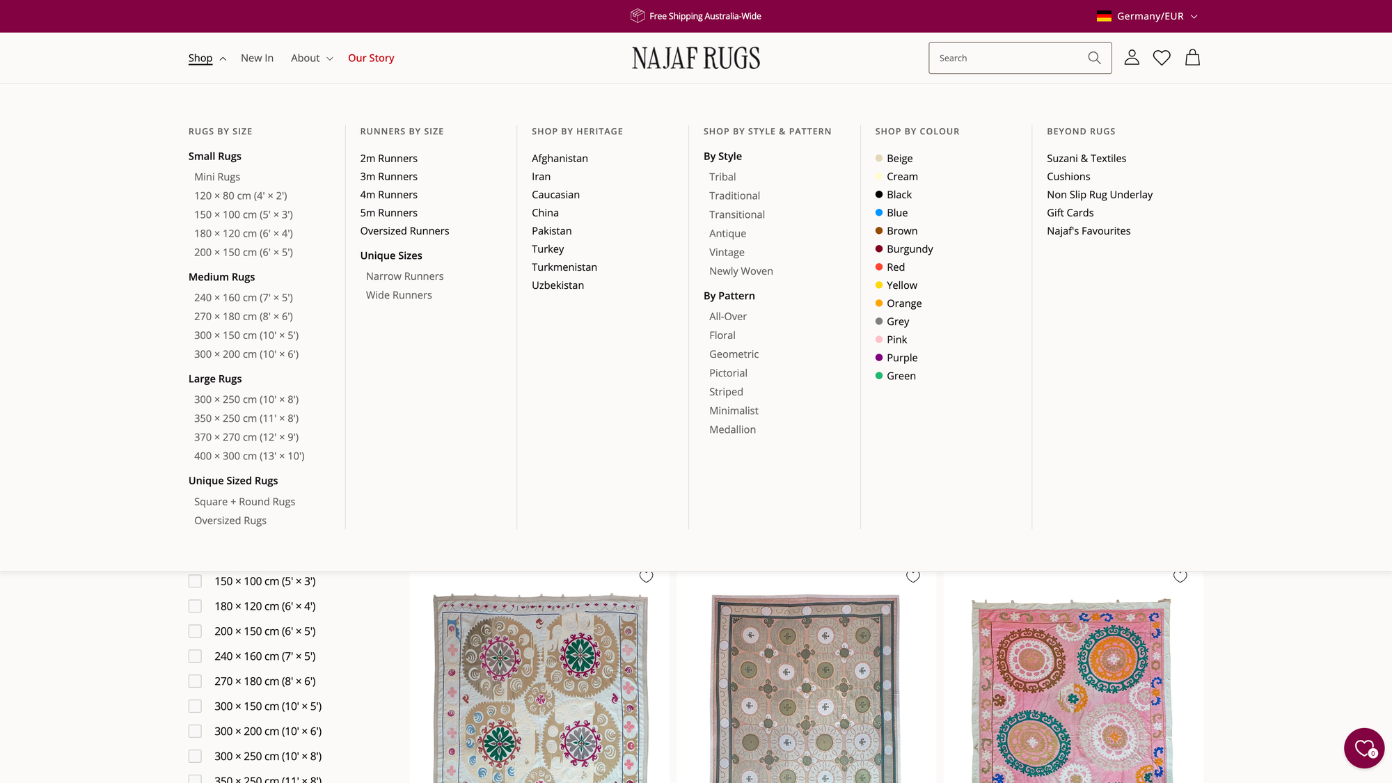
Task: Open By Pattern heading
Action: pyautogui.click(x=729, y=296)
